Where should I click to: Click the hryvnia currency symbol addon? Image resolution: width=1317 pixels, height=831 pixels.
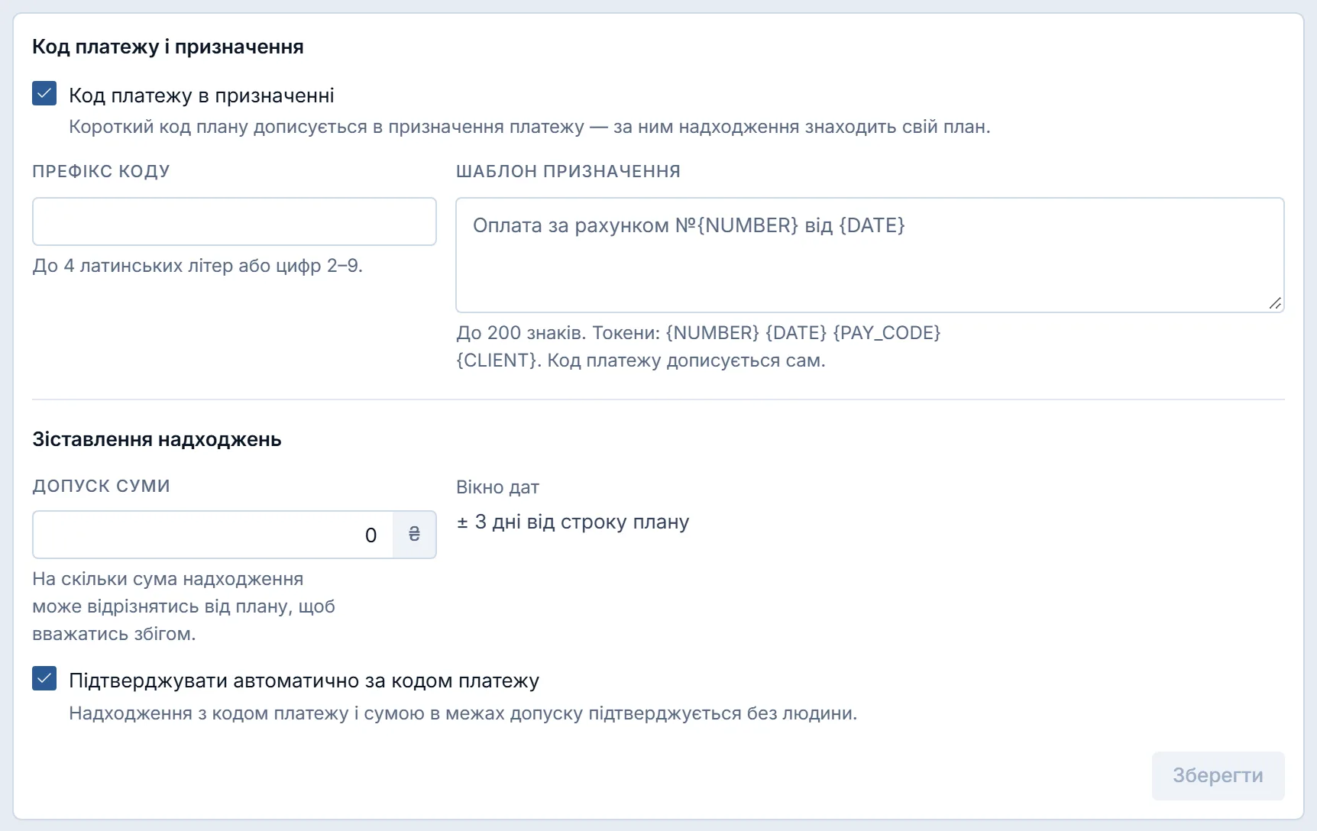[414, 535]
